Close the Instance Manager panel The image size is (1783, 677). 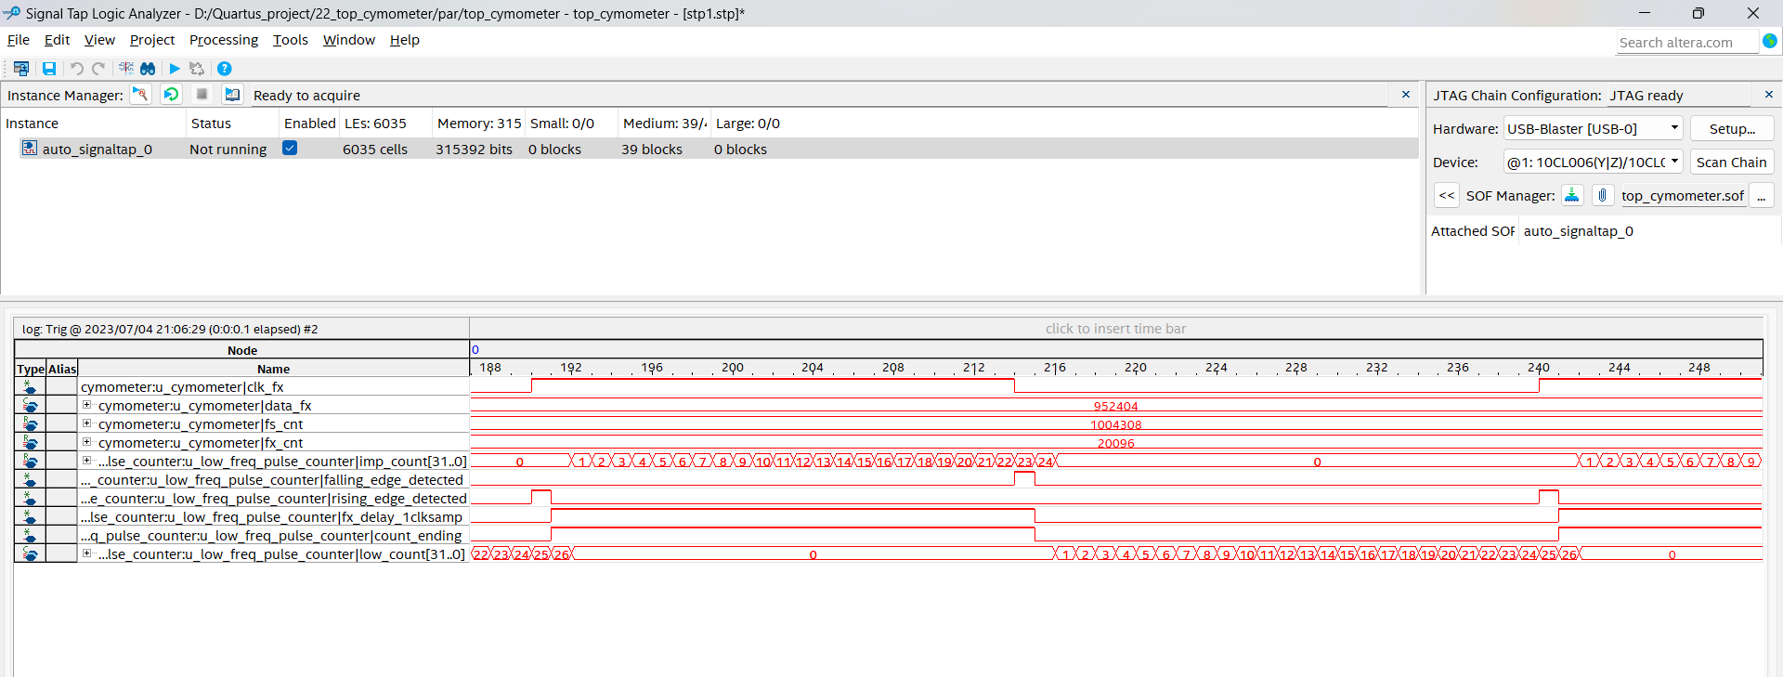coord(1406,95)
